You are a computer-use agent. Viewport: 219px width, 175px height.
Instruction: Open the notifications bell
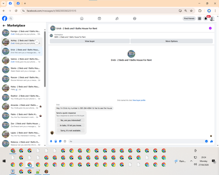point(206,18)
